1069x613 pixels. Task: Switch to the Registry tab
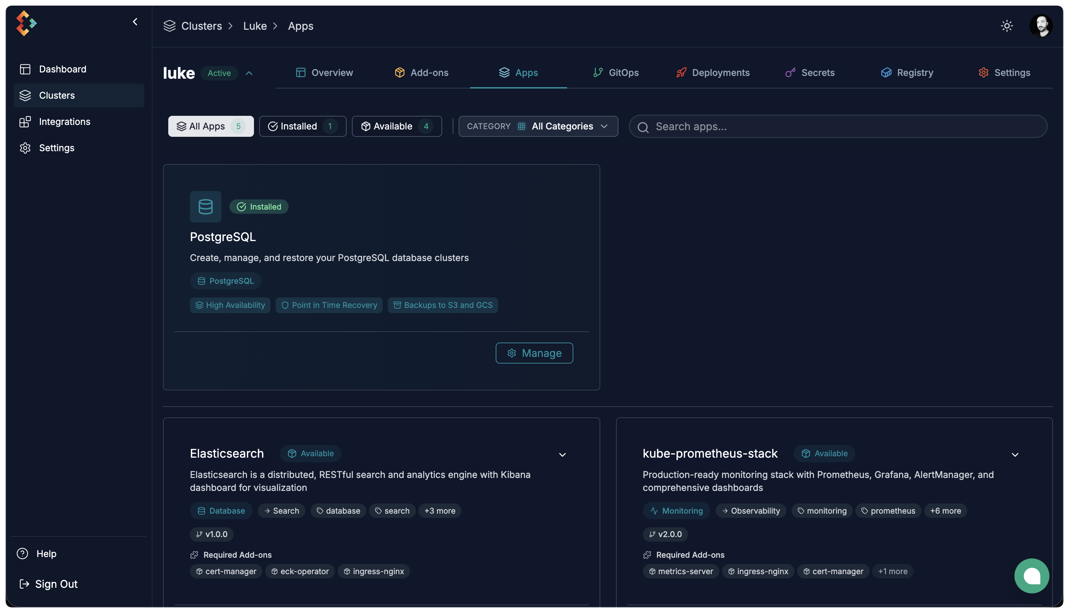907,72
